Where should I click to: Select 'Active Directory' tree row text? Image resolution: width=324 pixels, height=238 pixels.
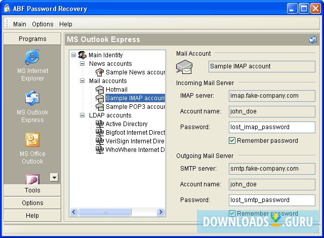(x=127, y=124)
